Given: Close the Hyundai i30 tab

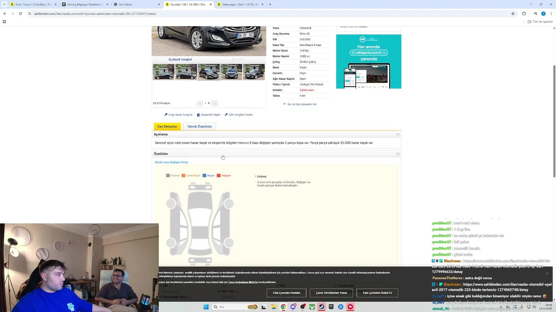Looking at the screenshot, I should 211,4.
